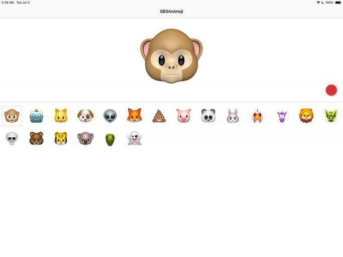Screen dimensions: 343x257
Task: Choose the robot animoji
Action: pos(36,116)
